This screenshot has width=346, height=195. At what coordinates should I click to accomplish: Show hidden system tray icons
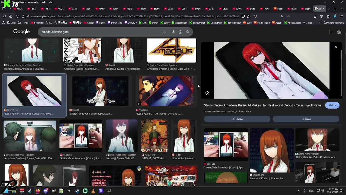299,191
